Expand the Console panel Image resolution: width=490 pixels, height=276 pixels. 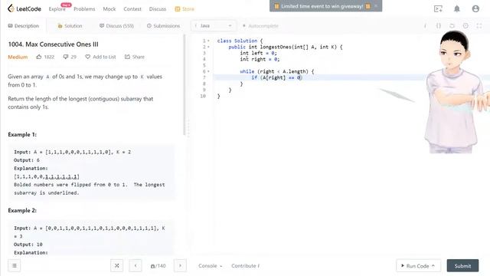(211, 266)
